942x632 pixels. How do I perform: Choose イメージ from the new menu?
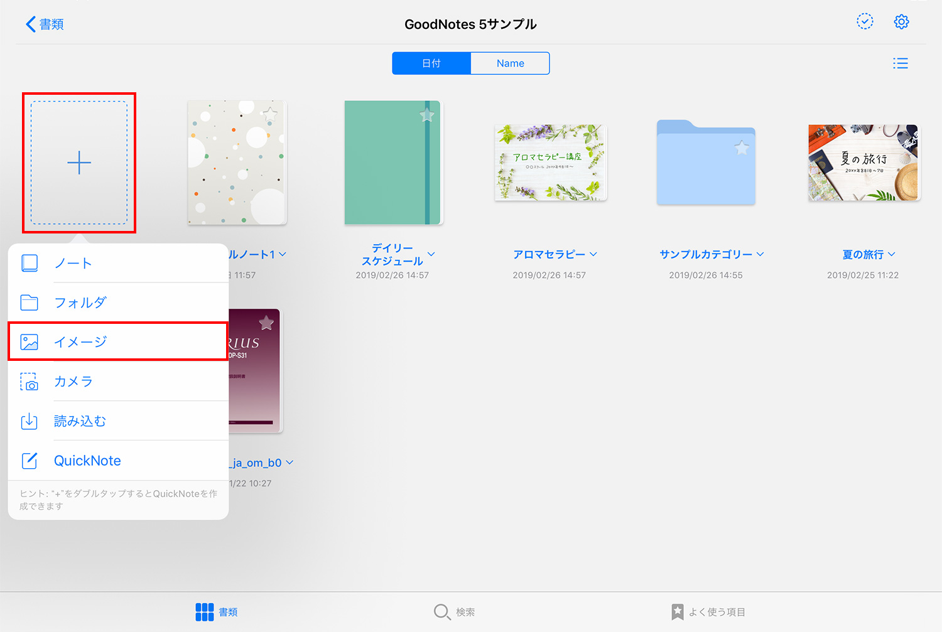118,341
